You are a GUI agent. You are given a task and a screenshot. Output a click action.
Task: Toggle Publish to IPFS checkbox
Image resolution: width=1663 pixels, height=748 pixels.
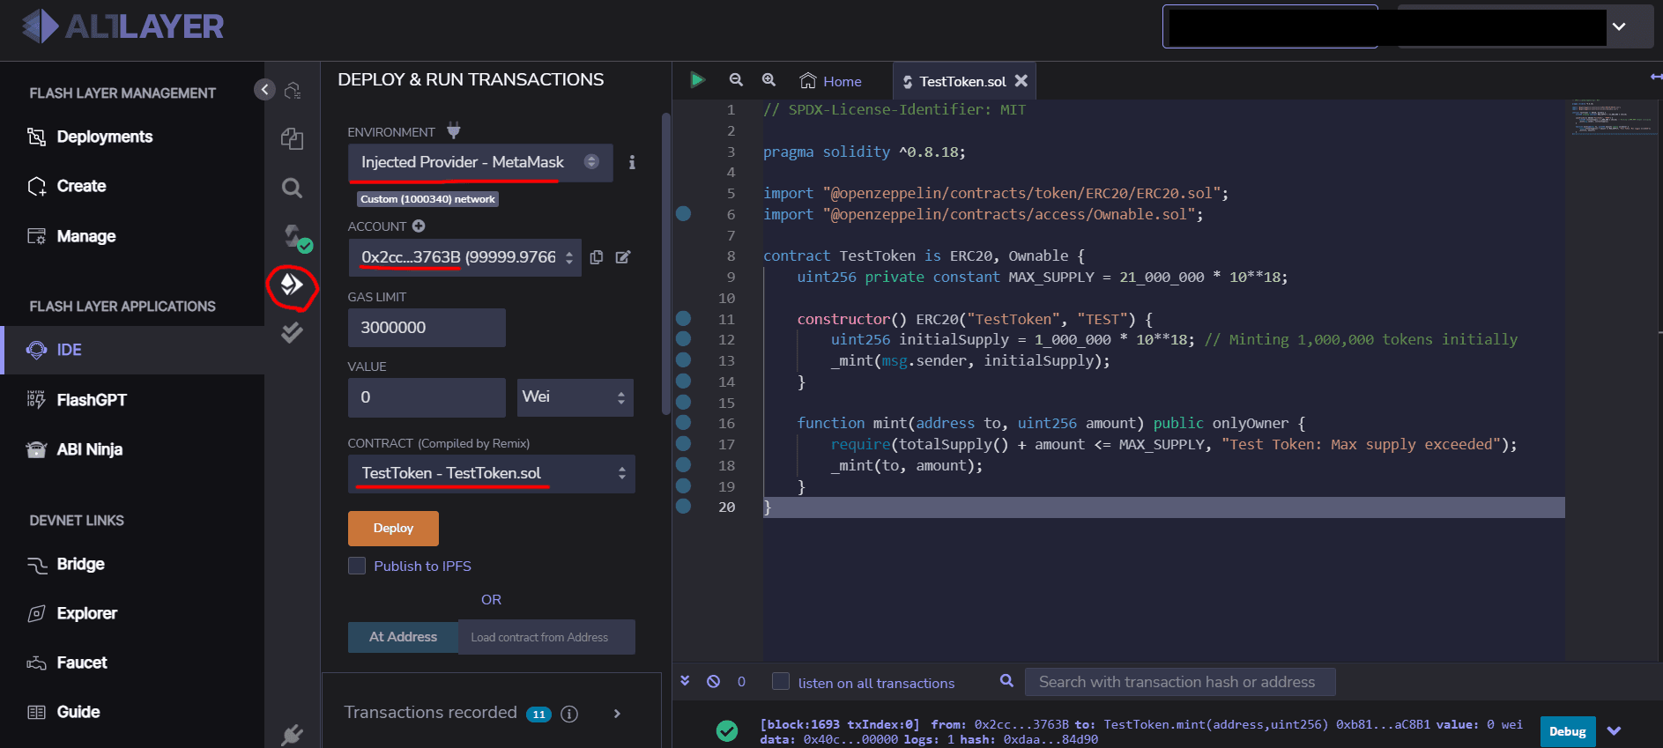[x=357, y=566]
